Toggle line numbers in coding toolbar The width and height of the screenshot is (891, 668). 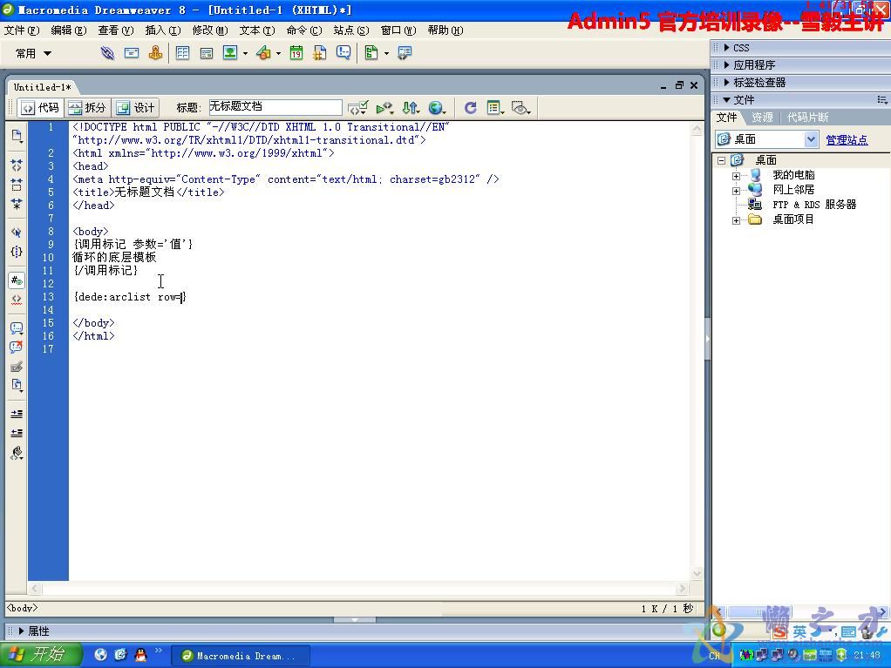17,280
